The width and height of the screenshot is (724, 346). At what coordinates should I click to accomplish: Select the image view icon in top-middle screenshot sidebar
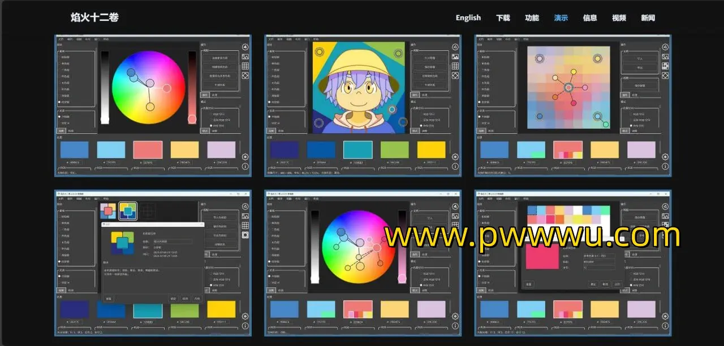(x=455, y=56)
